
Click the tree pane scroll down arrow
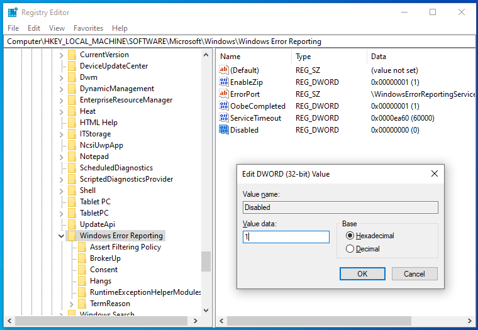(206, 311)
